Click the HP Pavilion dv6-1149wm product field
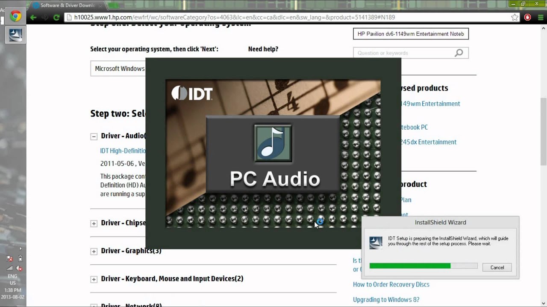Screen dimensions: 547x307 [x=411, y=34]
